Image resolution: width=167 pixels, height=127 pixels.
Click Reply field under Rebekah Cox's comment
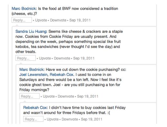click(x=33, y=119)
